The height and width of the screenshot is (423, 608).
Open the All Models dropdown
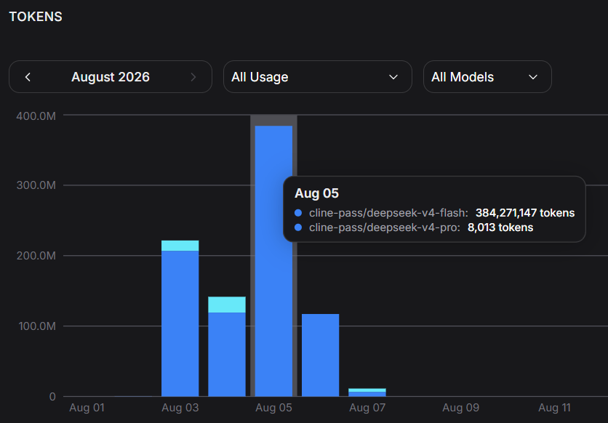pos(487,77)
